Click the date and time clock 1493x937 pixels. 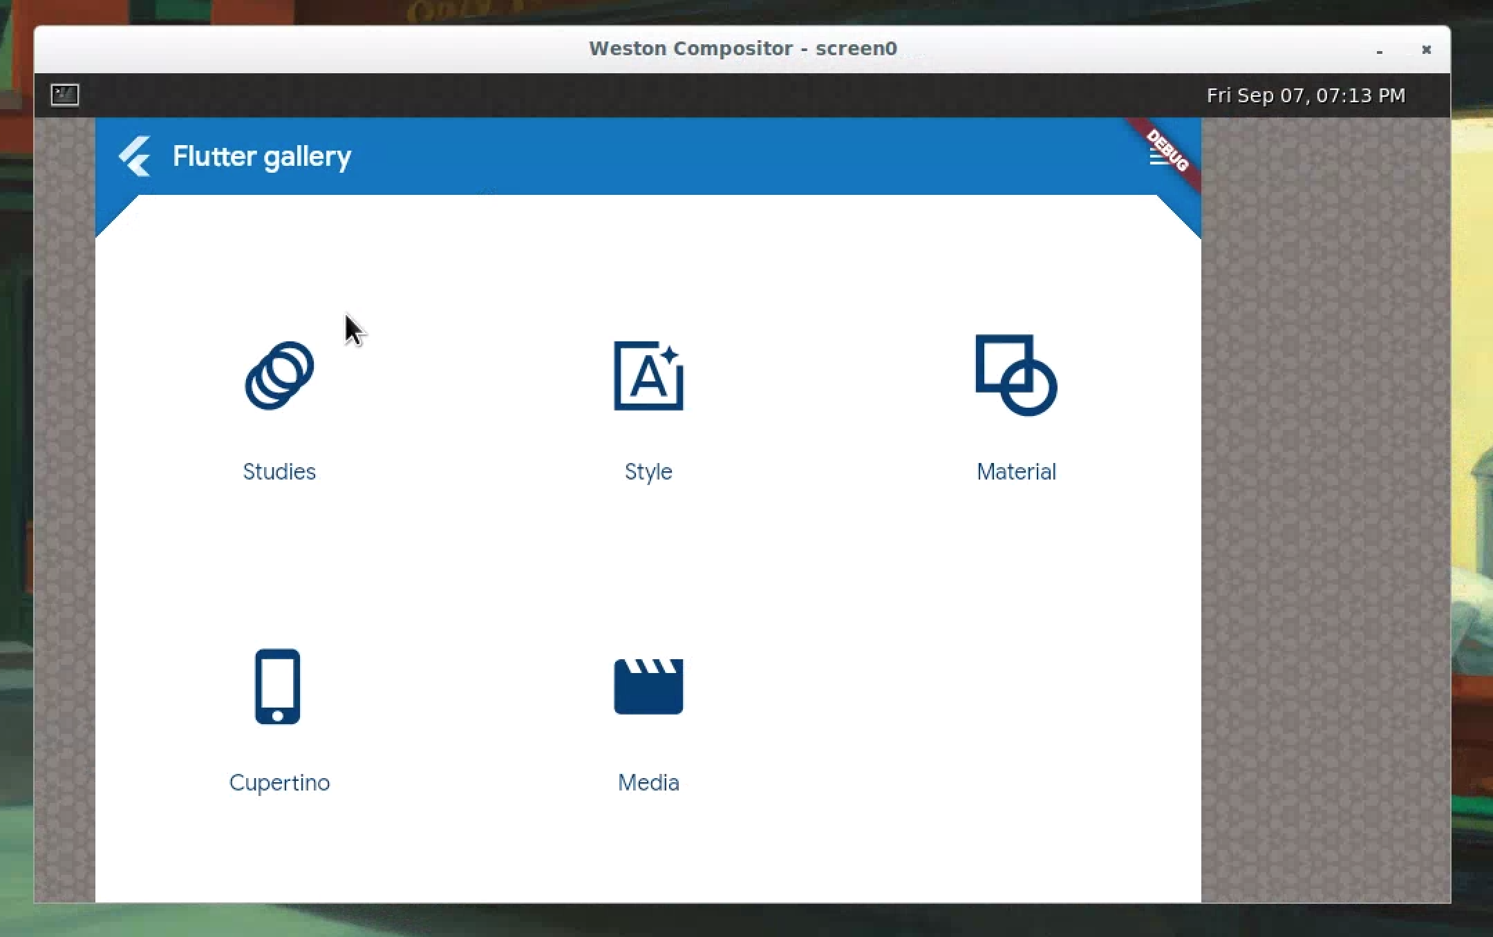click(x=1305, y=95)
